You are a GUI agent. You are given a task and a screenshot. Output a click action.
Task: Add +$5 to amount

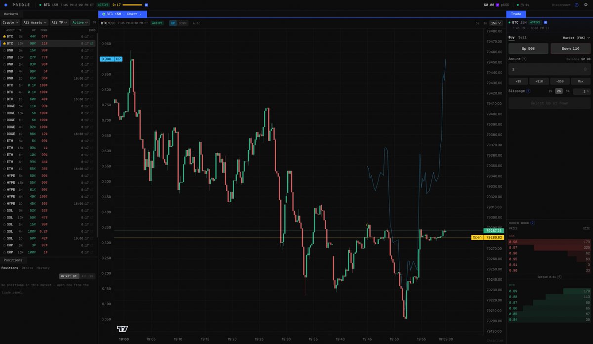tap(518, 81)
